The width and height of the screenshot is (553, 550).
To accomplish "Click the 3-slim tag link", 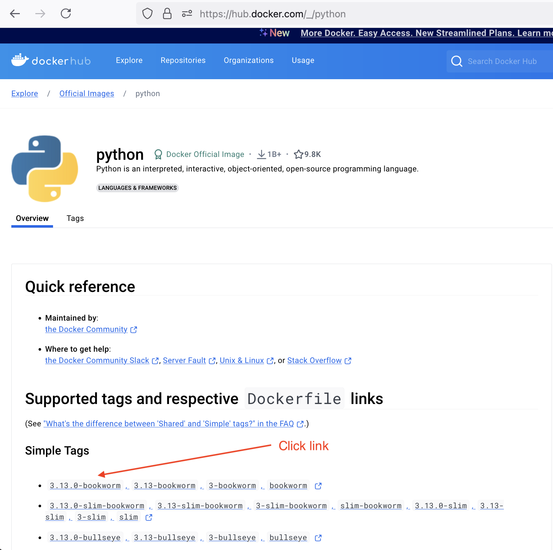I will (x=92, y=517).
